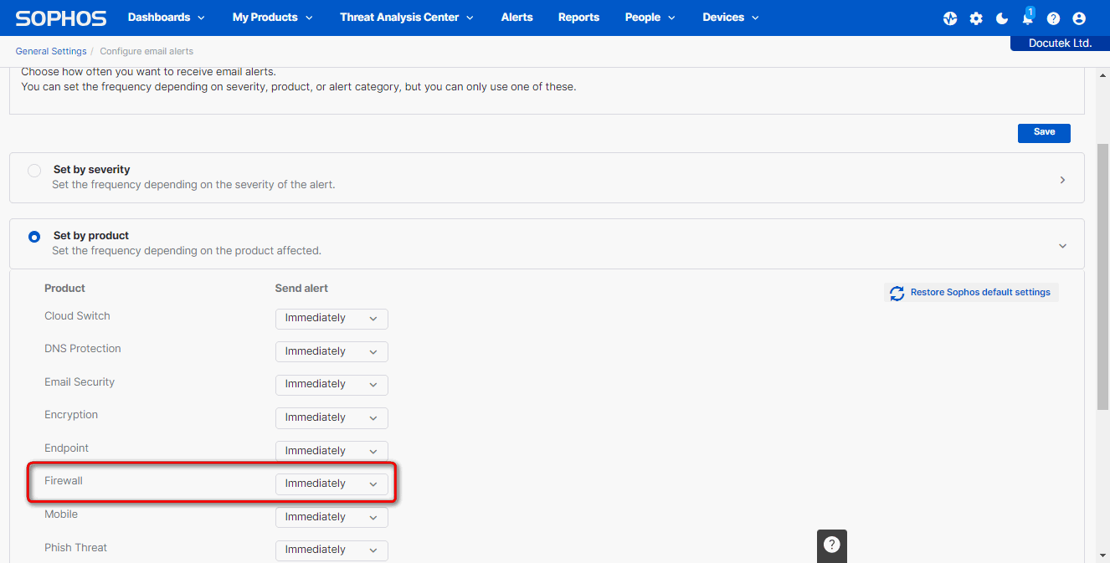Screen dimensions: 1110x563
Task: Select the Set by product radio button
Action: (34, 237)
